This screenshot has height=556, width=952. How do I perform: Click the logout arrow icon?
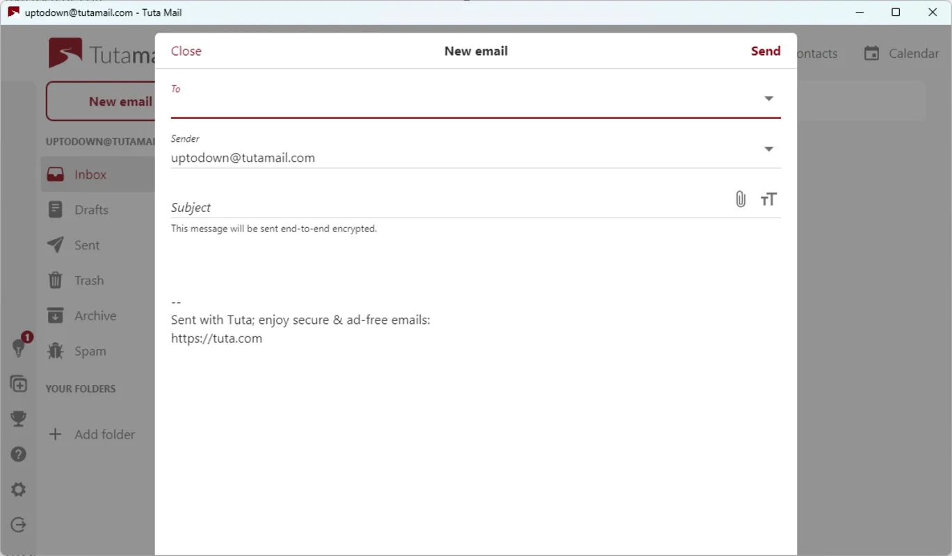point(19,525)
